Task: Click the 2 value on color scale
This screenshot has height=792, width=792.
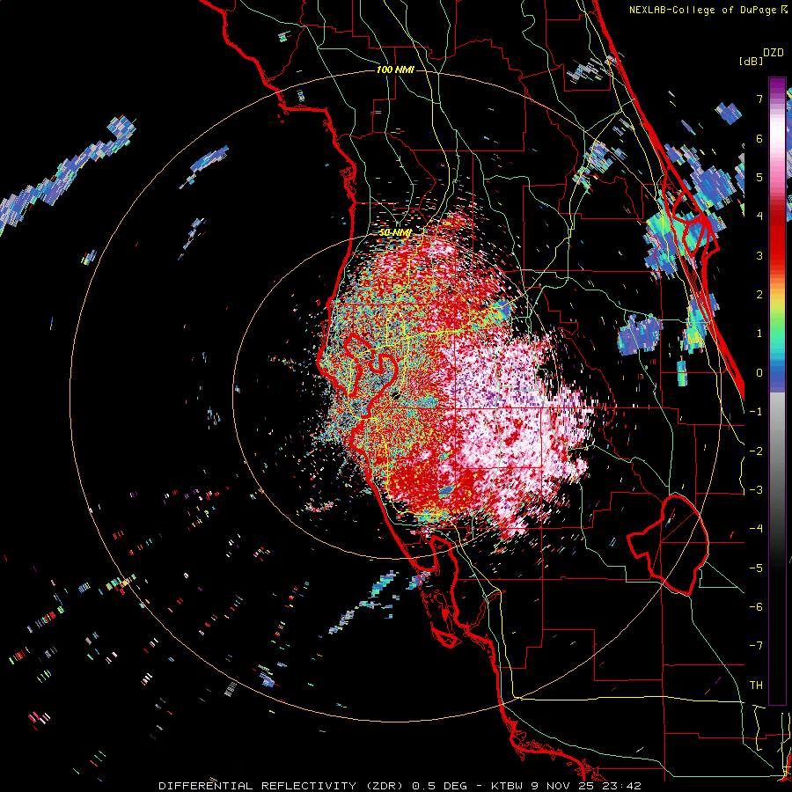Action: (759, 295)
